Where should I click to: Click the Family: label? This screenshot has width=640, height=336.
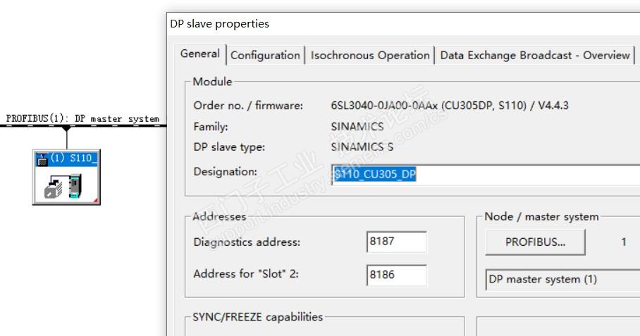coord(211,126)
